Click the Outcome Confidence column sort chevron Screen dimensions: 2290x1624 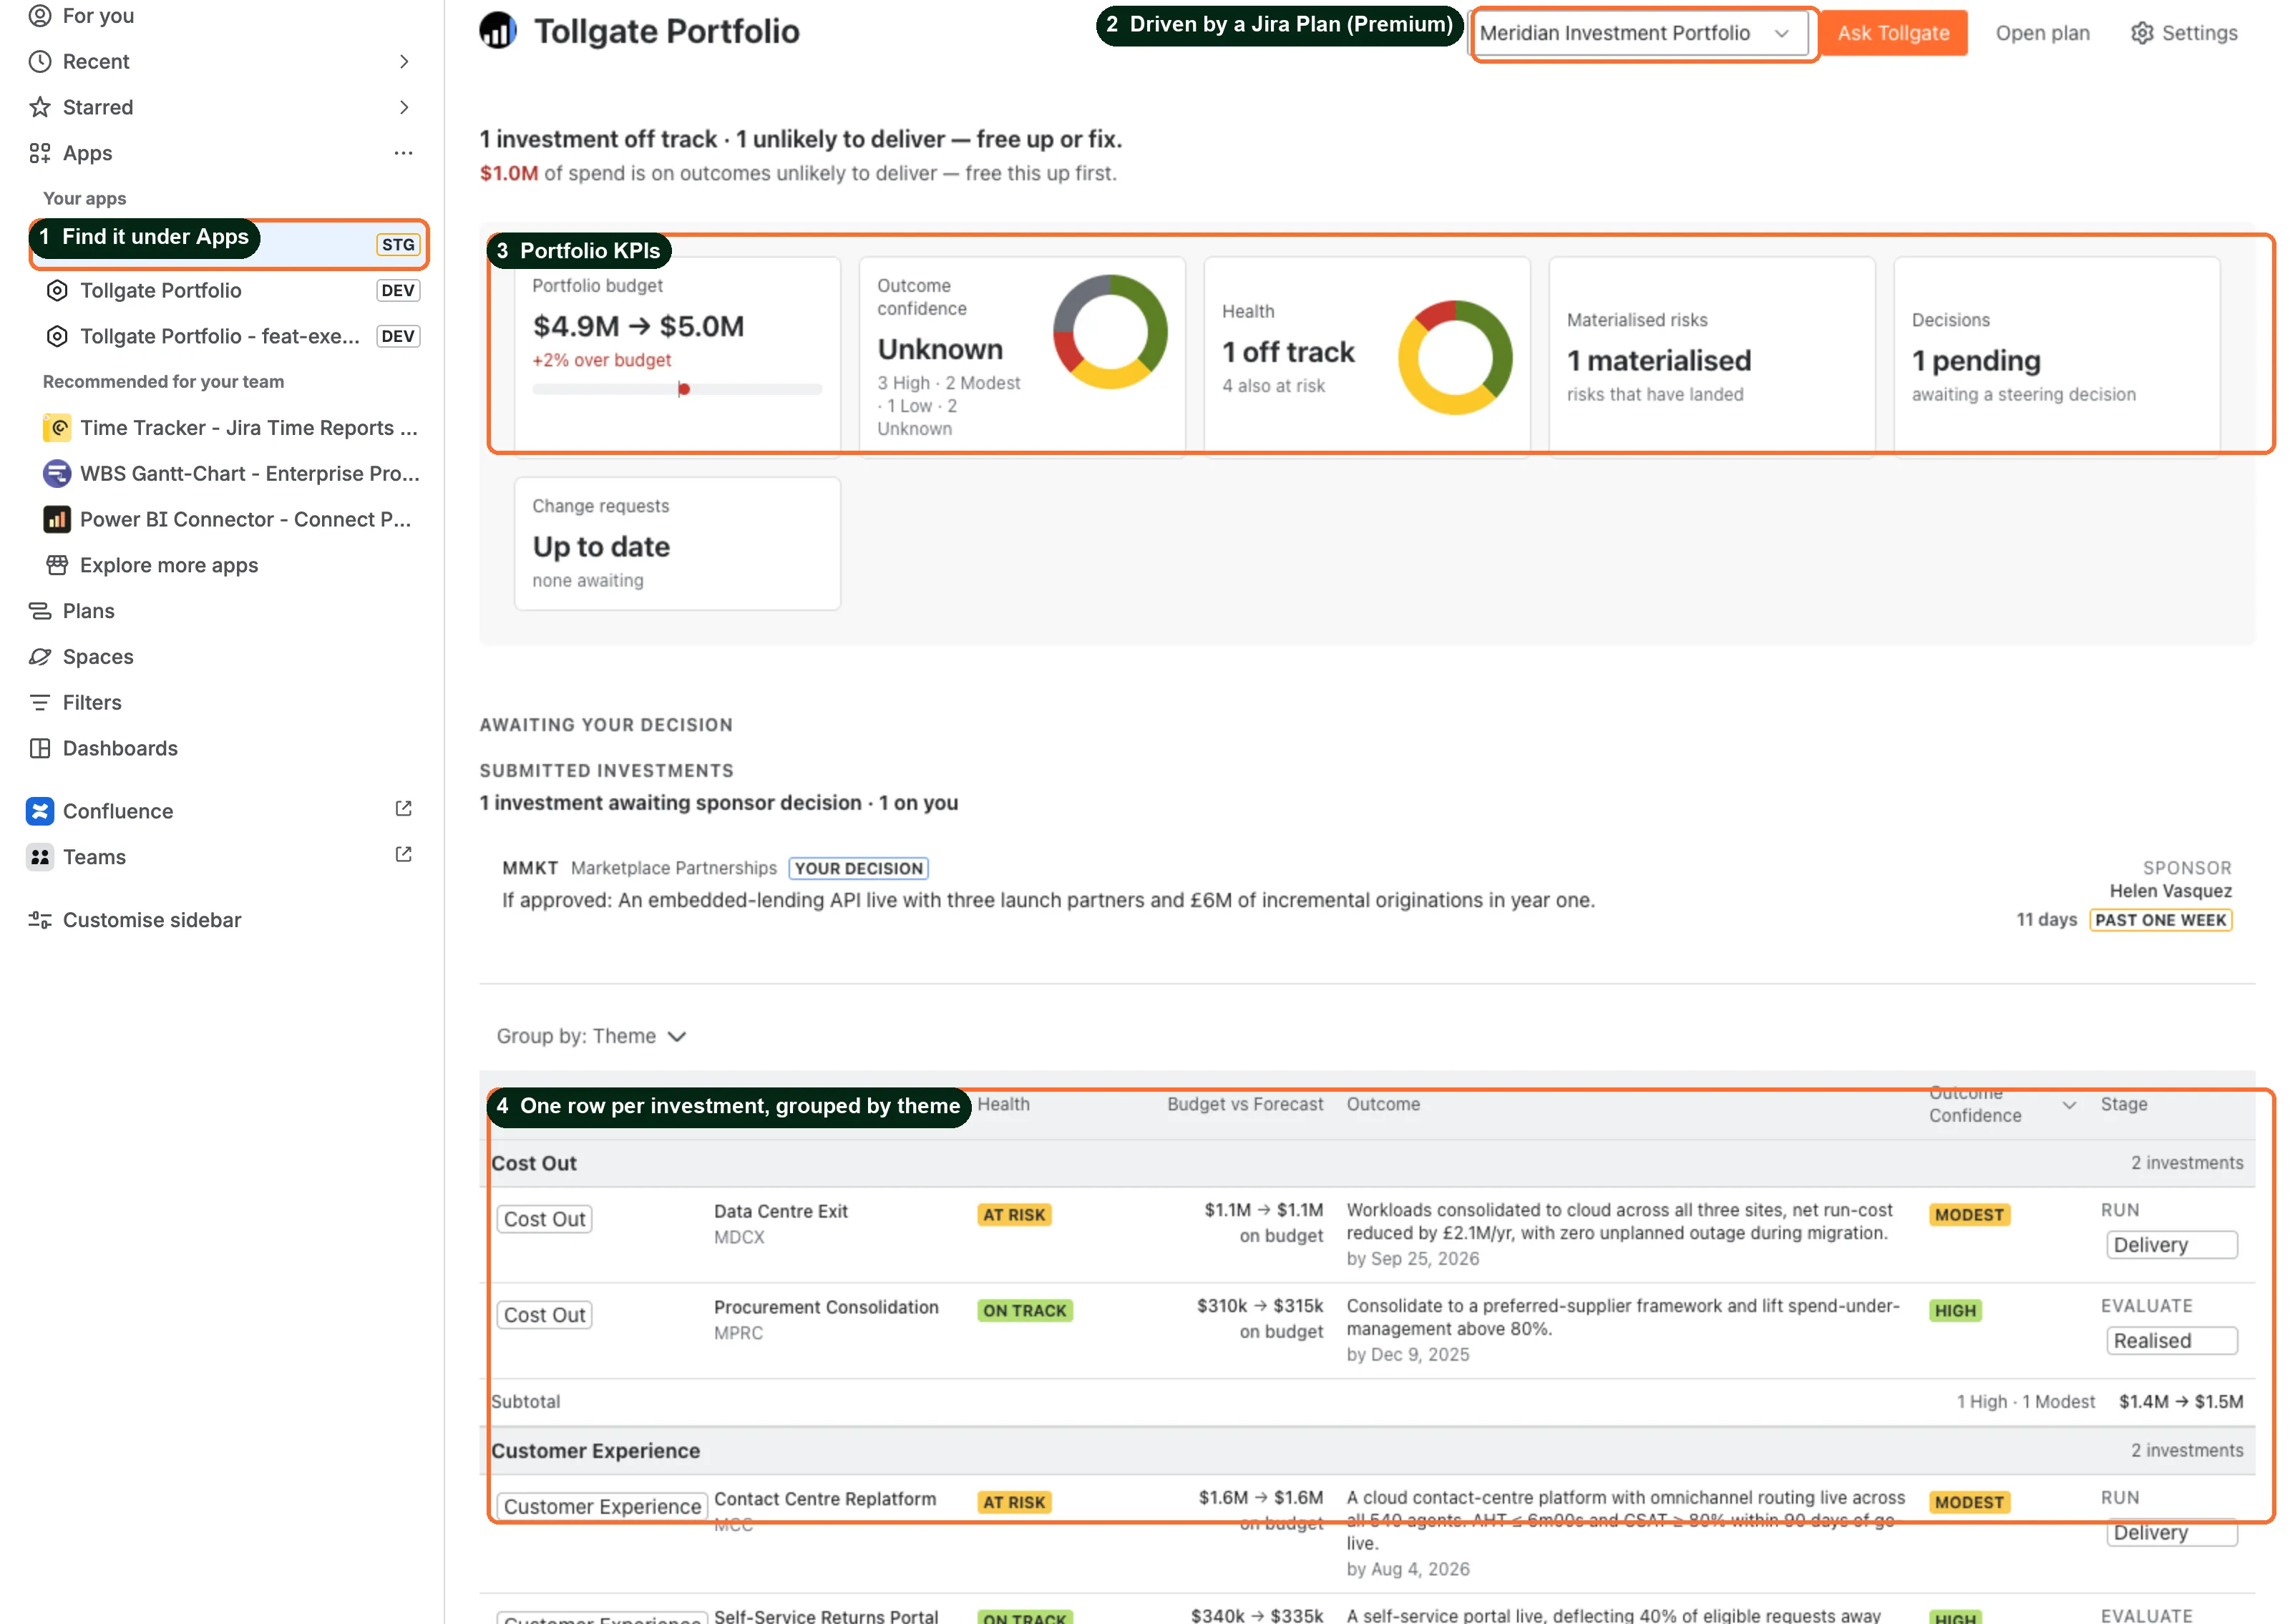pos(2069,1105)
